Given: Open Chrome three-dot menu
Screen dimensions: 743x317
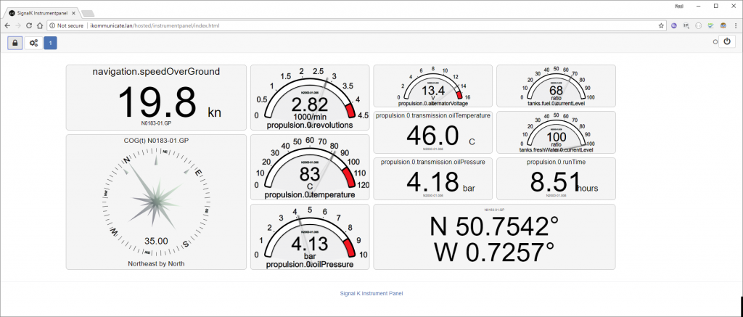Looking at the screenshot, I should [735, 25].
